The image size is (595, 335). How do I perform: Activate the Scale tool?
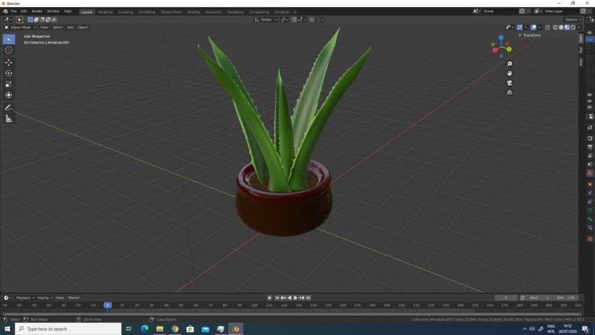[9, 84]
